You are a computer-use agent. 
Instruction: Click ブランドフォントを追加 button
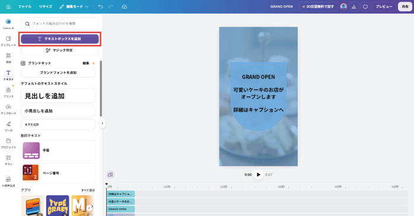pyautogui.click(x=58, y=73)
